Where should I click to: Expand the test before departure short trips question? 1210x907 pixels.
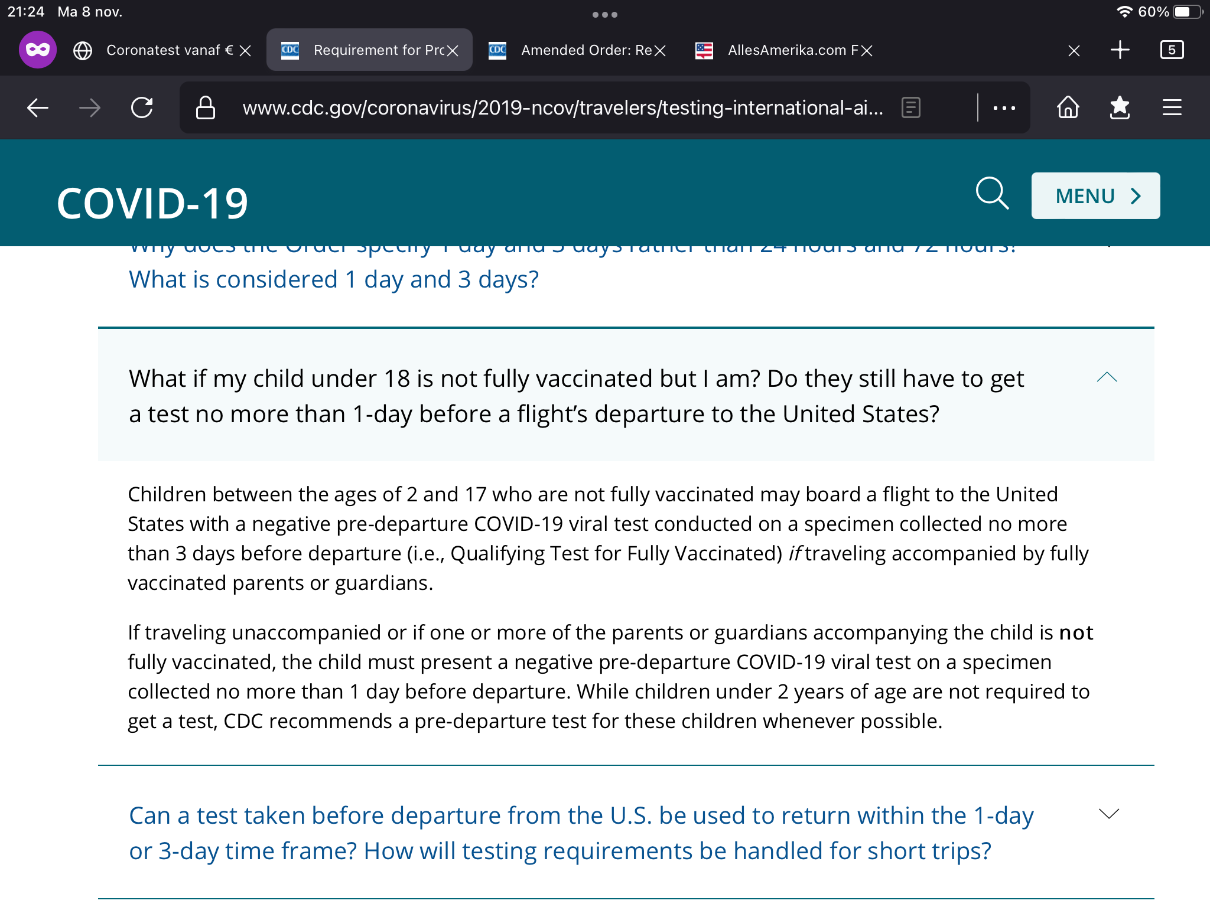[x=1108, y=814]
